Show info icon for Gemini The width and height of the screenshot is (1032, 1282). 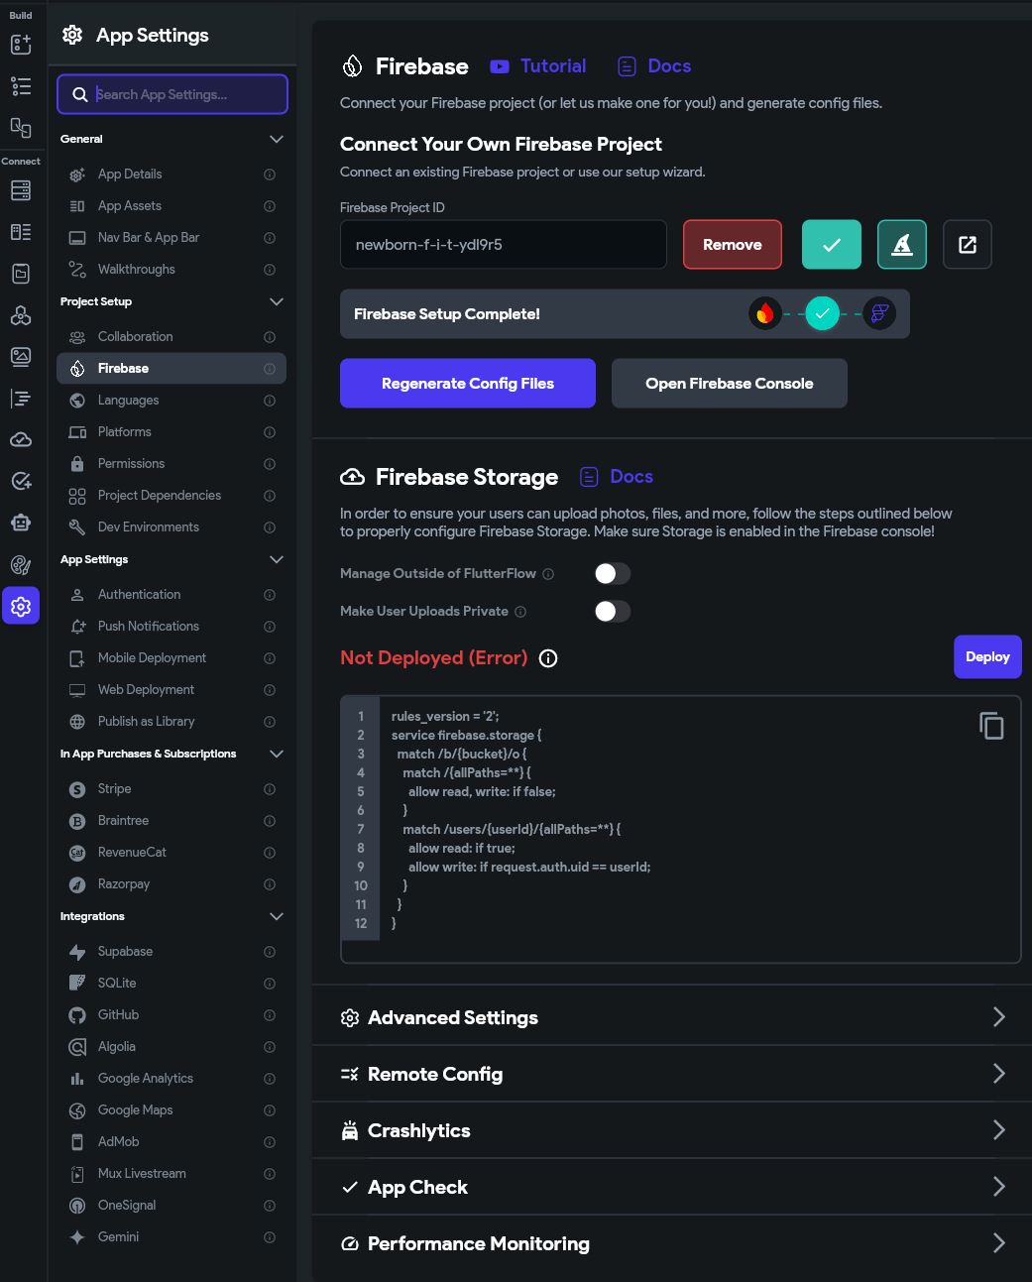tap(270, 1237)
